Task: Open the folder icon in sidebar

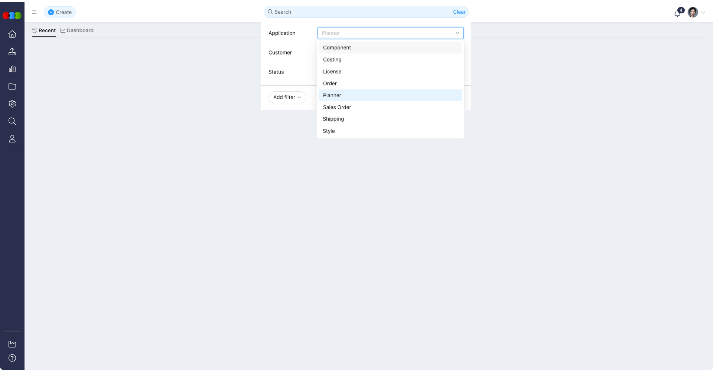Action: [x=12, y=86]
